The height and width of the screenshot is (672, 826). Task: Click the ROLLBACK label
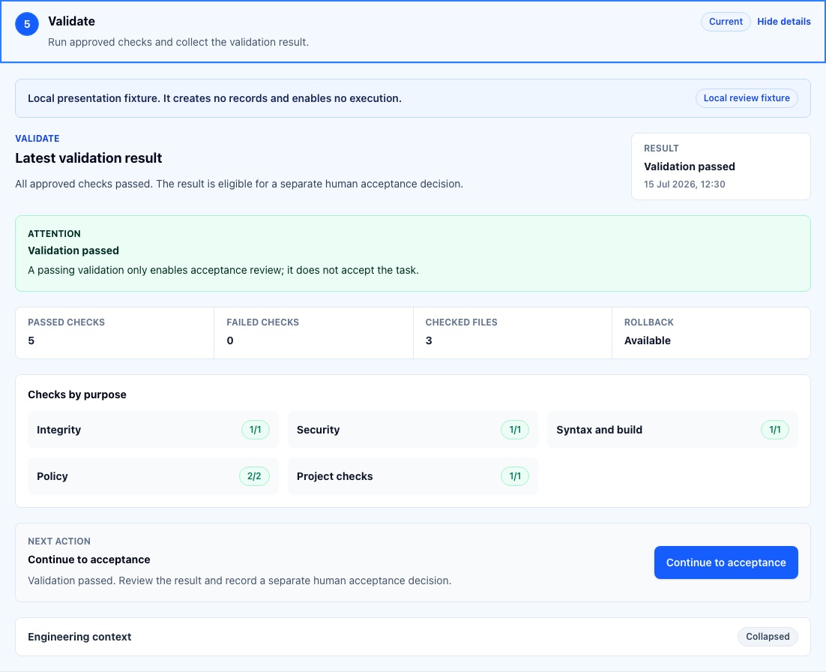649,322
